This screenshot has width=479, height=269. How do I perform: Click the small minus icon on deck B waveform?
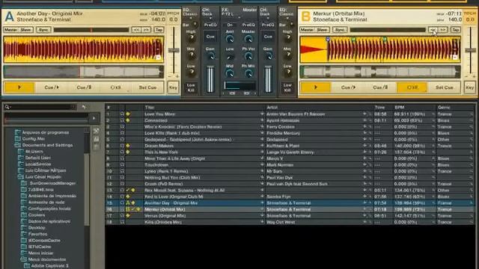tap(455, 58)
